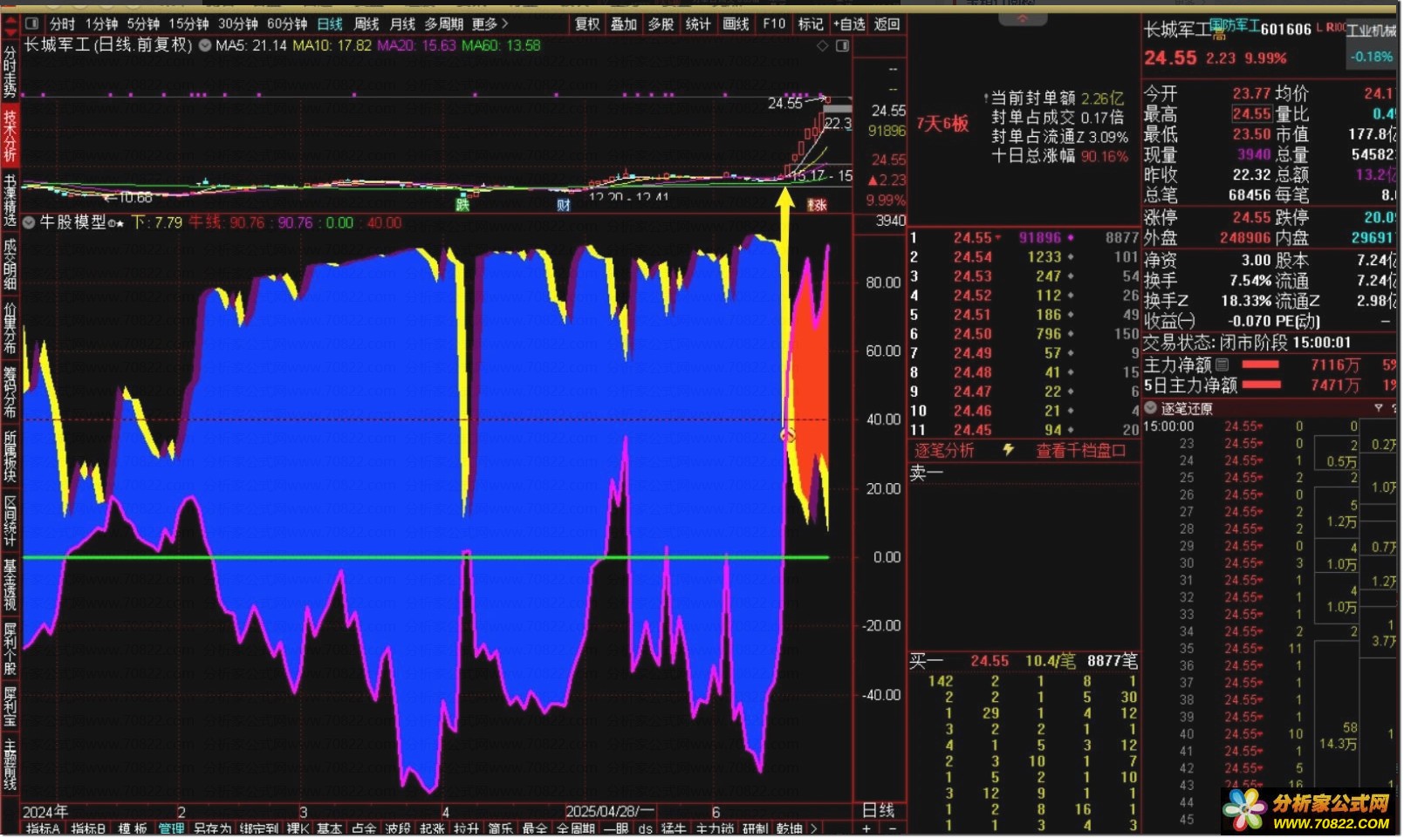
Task: Click the 跌 marker on K-line chart
Action: 462,205
